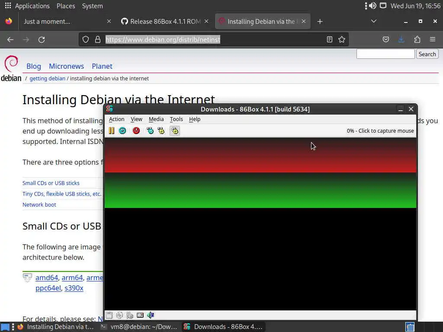Open the Planet link
Image resolution: width=443 pixels, height=332 pixels.
102,66
